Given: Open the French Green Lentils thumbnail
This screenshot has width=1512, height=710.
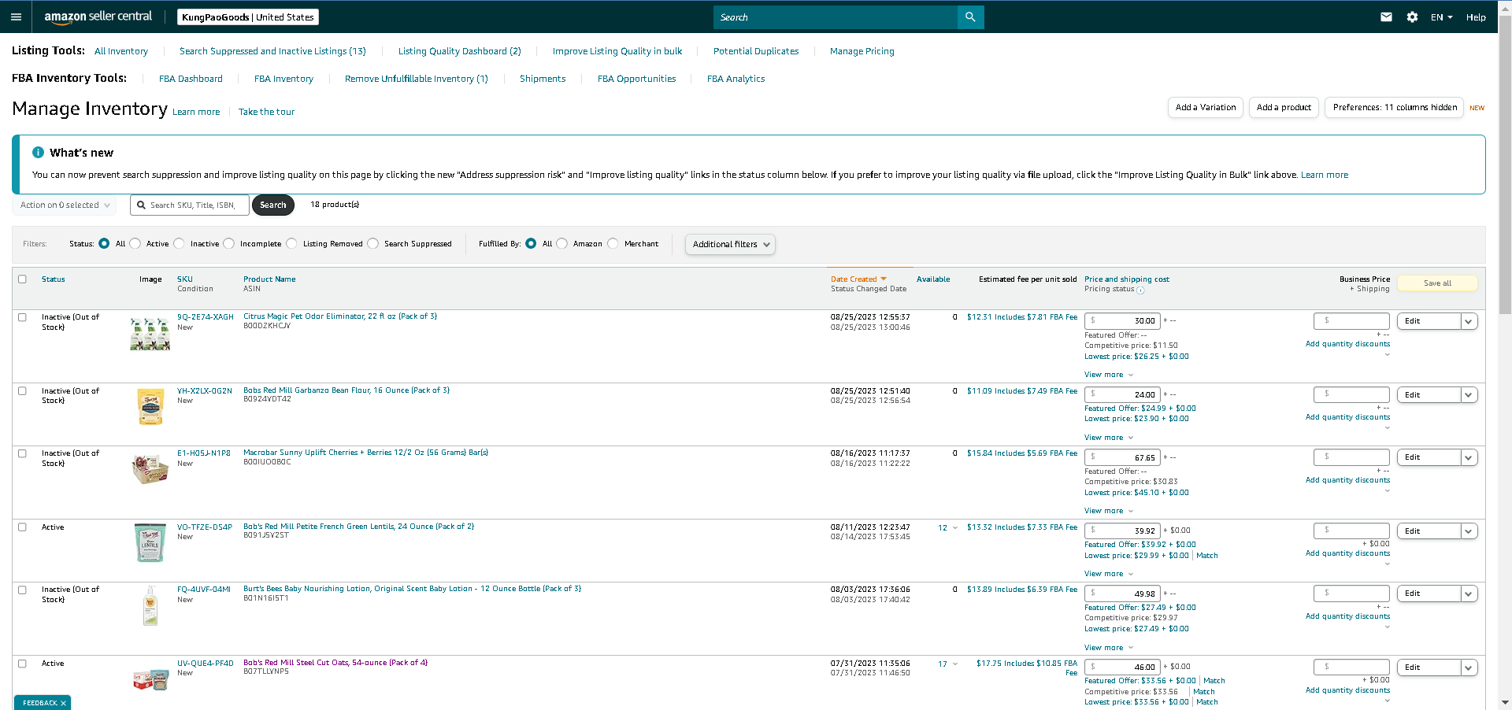Looking at the screenshot, I should coord(150,543).
